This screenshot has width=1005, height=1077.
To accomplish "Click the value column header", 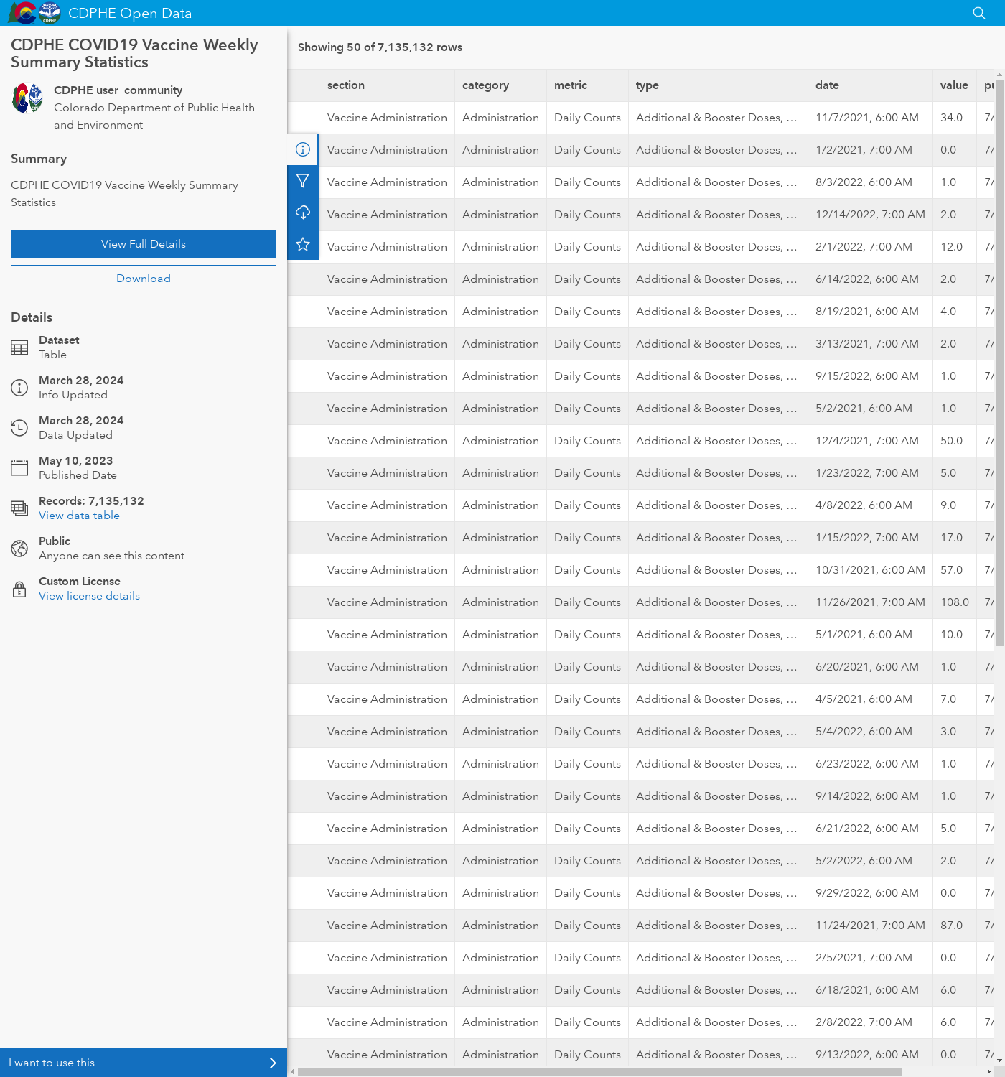I will tap(953, 85).
